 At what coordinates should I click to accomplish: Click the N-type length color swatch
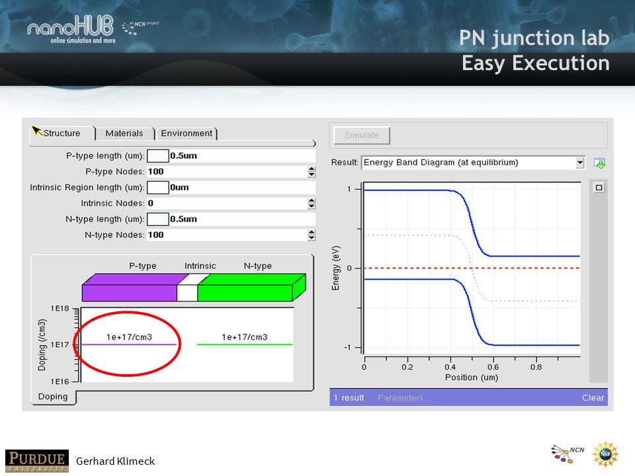click(157, 219)
